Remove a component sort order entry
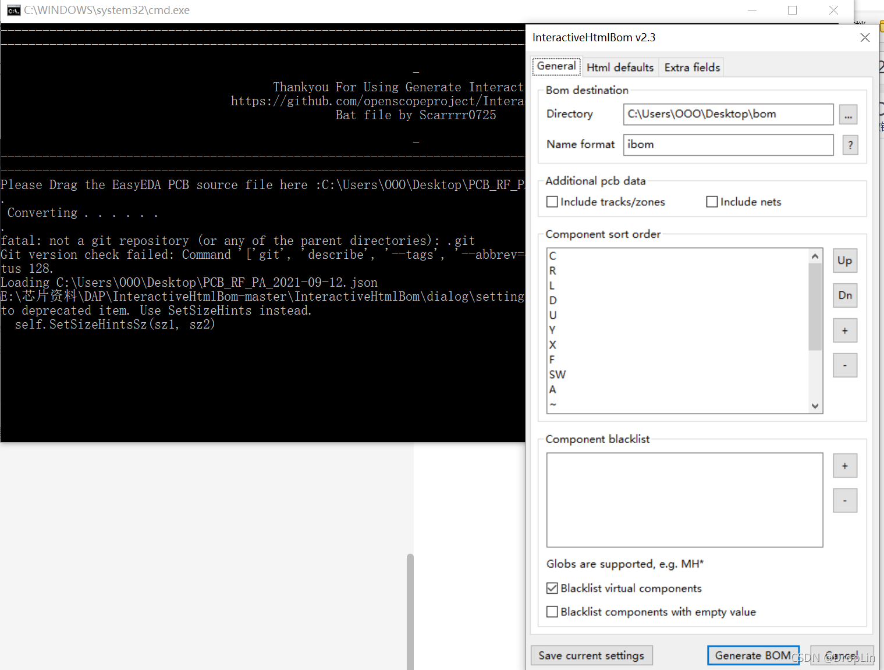The width and height of the screenshot is (884, 670). [845, 365]
